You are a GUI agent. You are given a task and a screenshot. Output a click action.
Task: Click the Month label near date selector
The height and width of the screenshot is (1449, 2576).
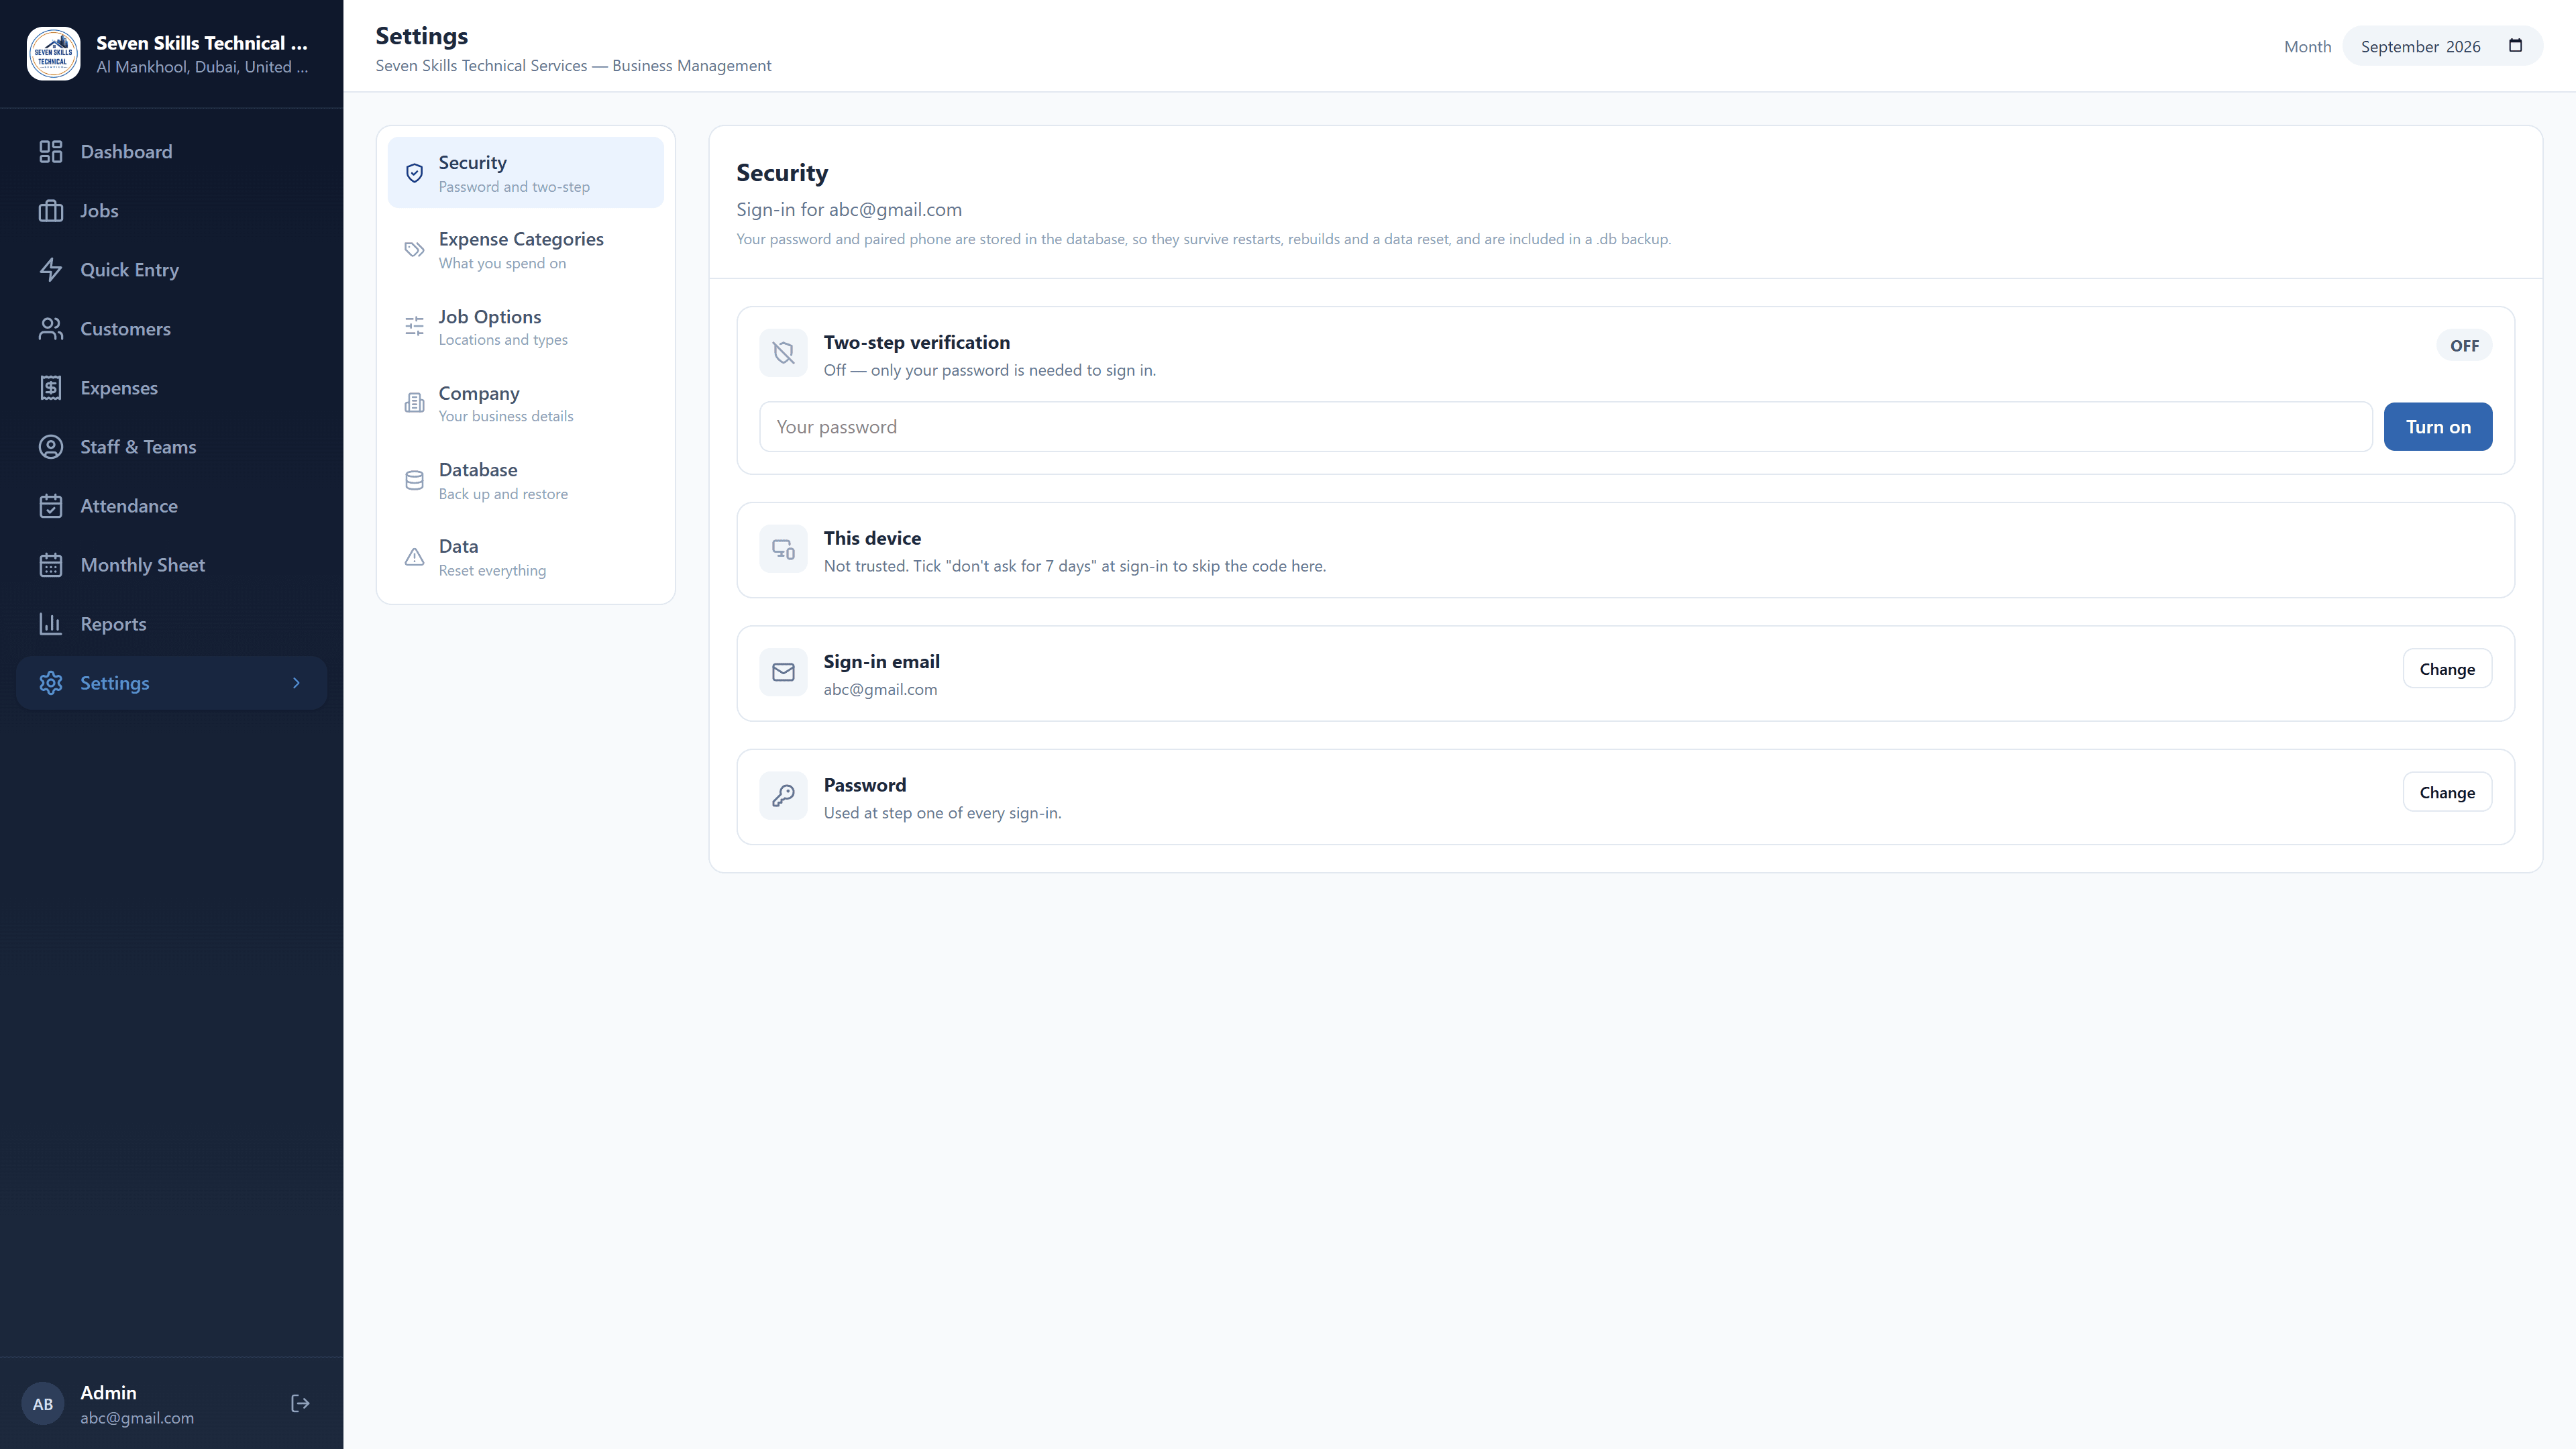coord(2307,46)
